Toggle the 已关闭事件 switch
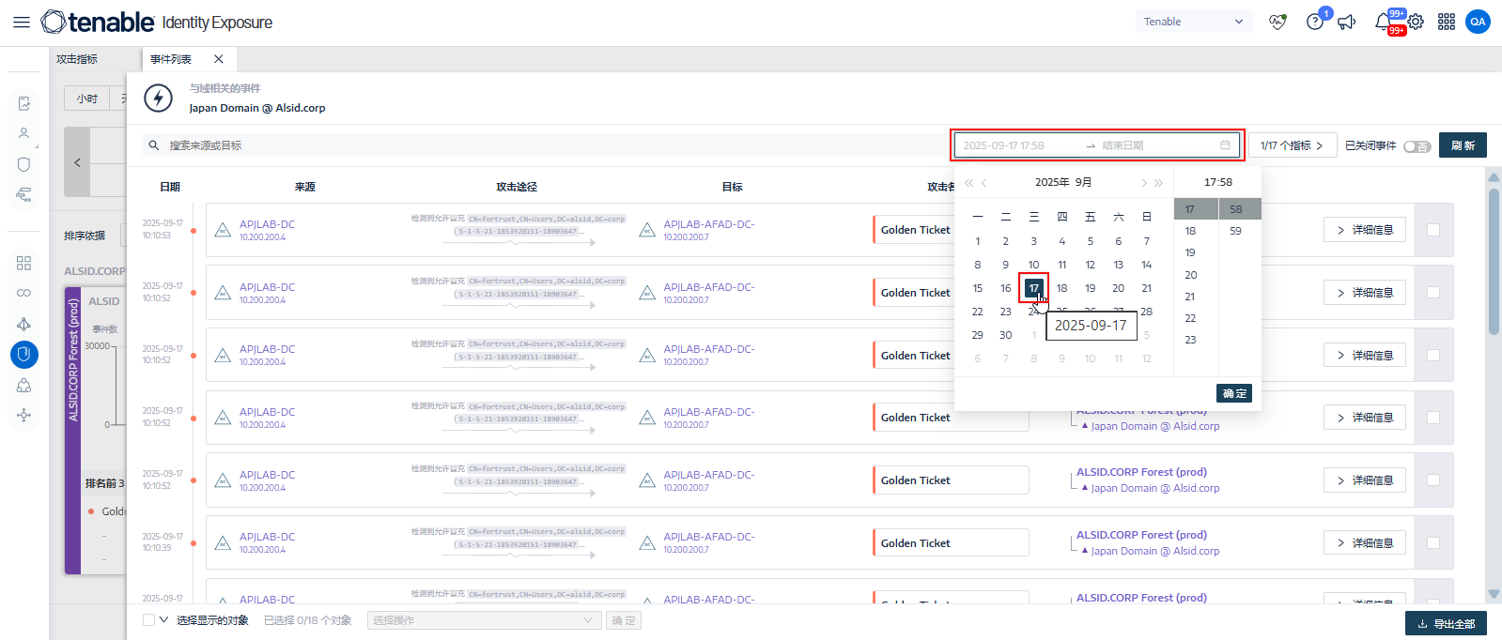The image size is (1502, 640). (x=1417, y=146)
